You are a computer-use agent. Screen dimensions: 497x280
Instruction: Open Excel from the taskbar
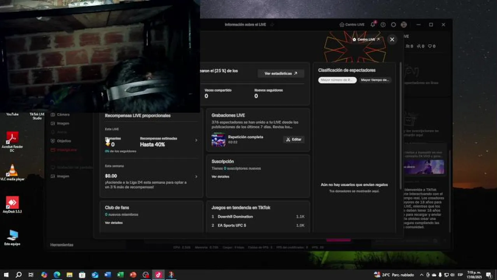pos(120,275)
